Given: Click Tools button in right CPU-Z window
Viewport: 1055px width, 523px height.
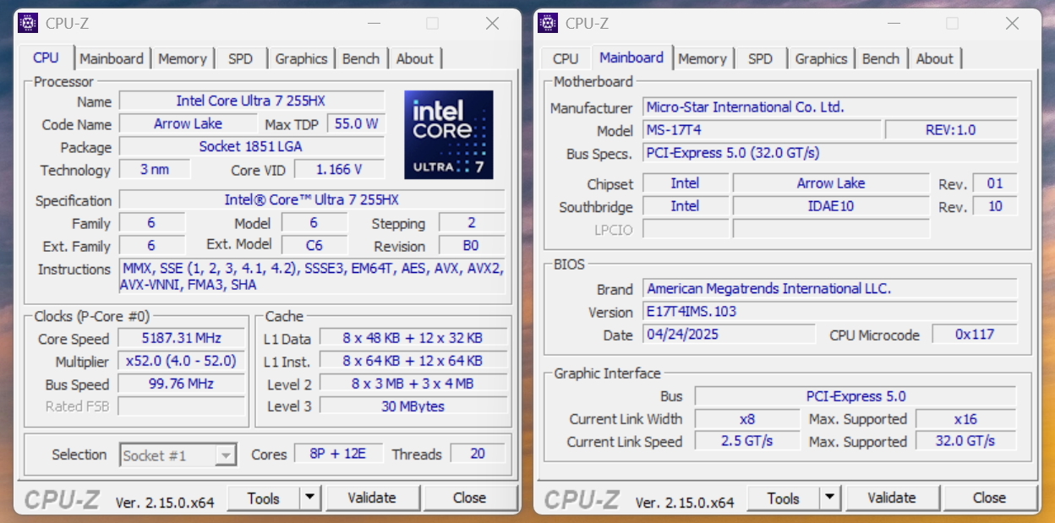Looking at the screenshot, I should coord(784,498).
